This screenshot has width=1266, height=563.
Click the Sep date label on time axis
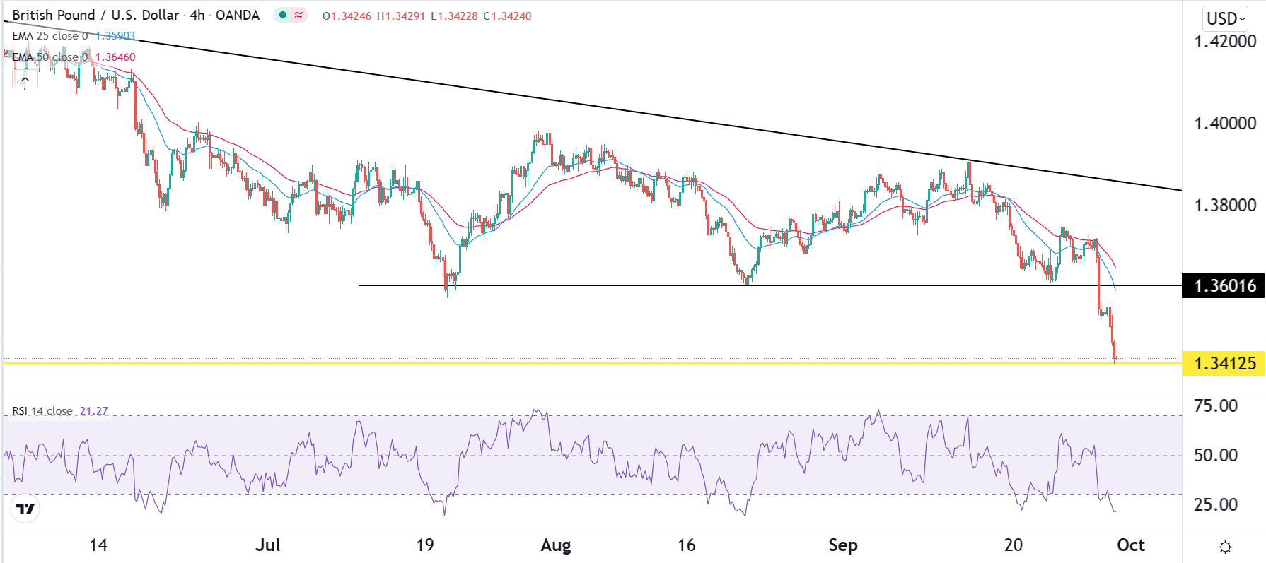tap(843, 545)
